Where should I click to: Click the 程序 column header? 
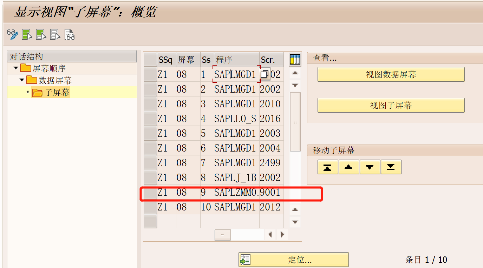[x=237, y=60]
